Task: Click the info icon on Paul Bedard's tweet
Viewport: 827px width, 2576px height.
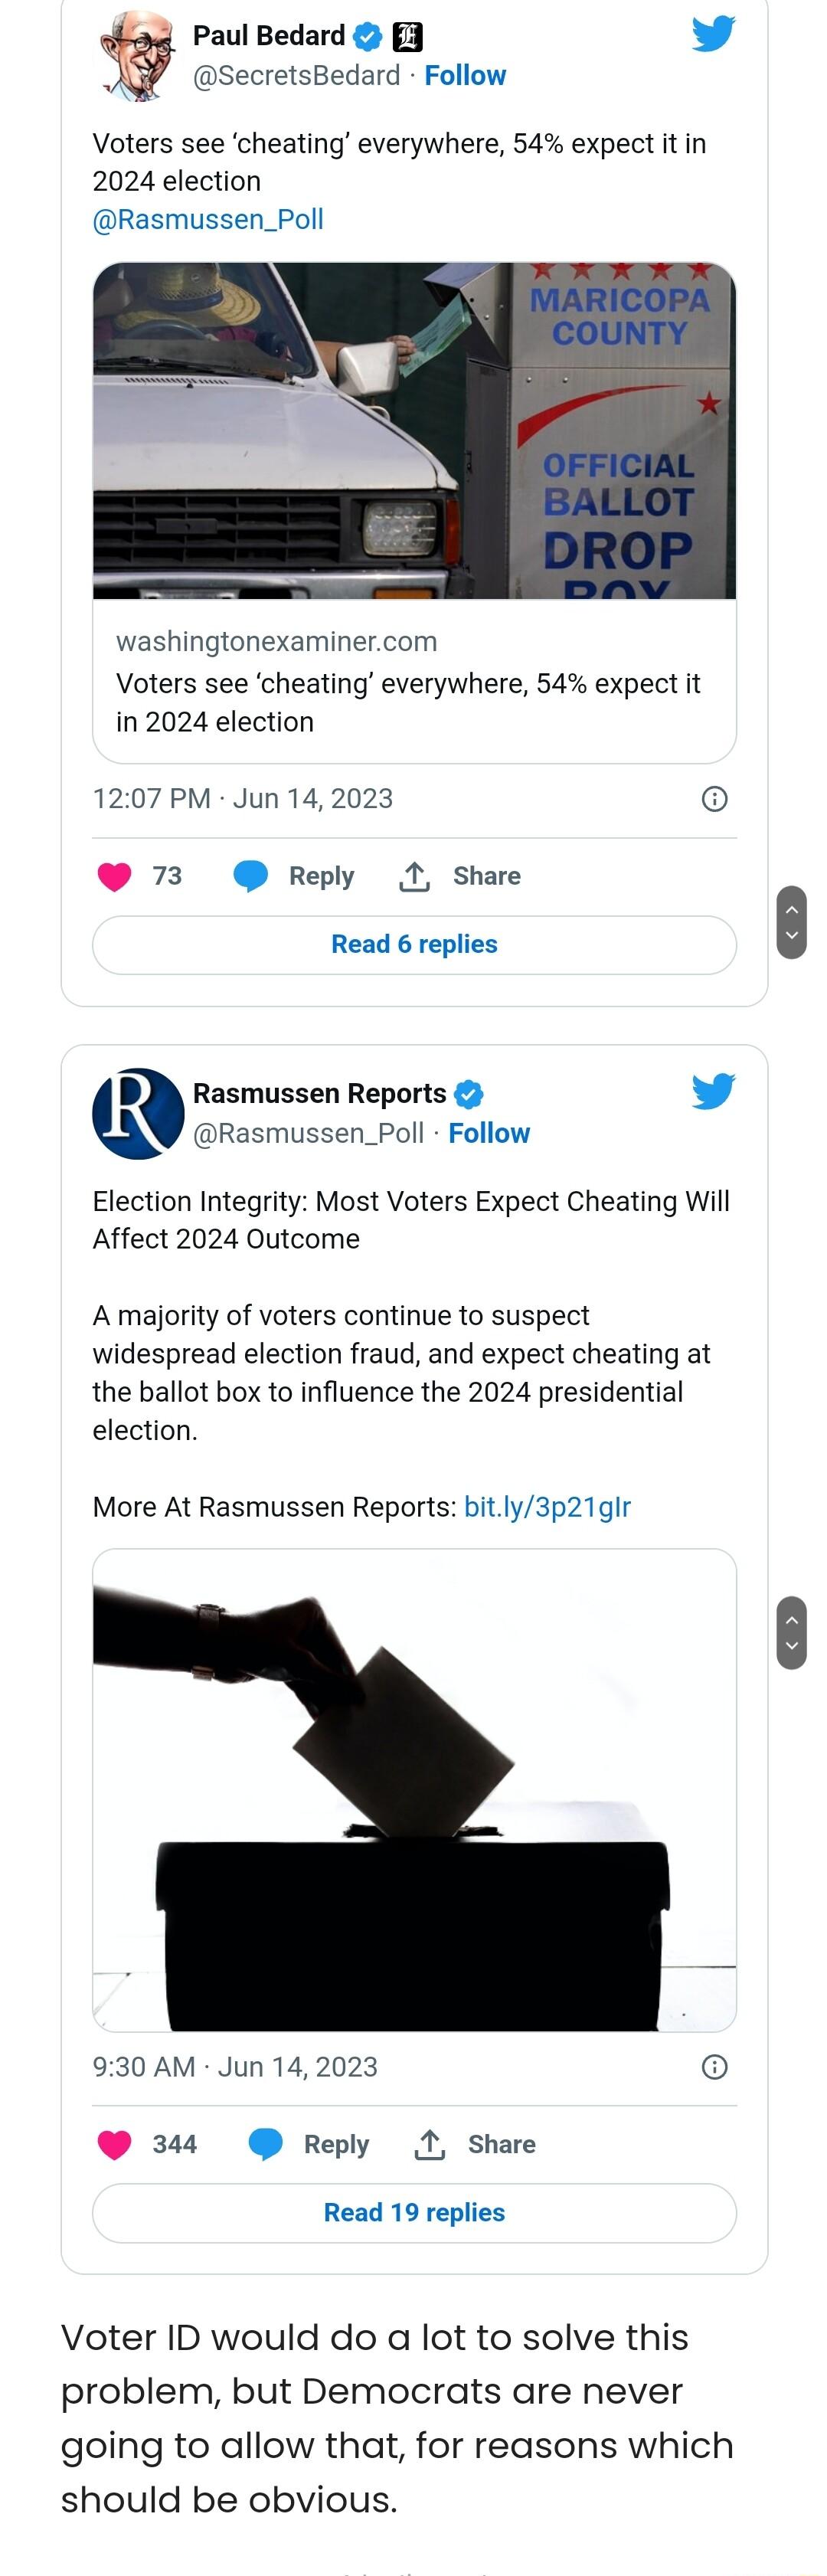Action: click(x=714, y=798)
